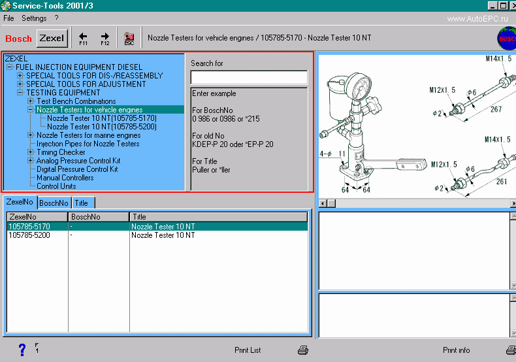The image size is (516, 362).
Task: Click the back arrow F11 icon
Action: point(83,39)
